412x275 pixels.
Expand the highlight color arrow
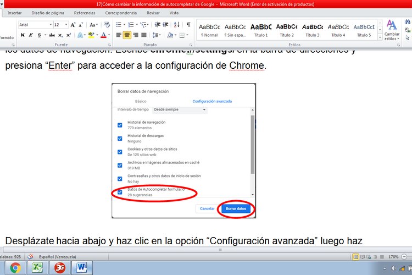click(x=97, y=35)
